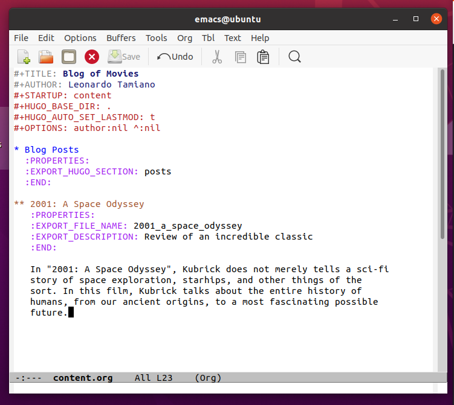Click the word "starhips" in the paragraph

click(204, 280)
